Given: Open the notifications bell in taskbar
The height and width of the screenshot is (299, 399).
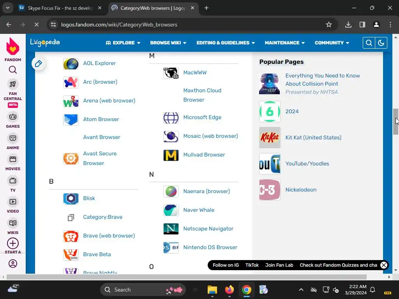Looking at the screenshot, I should pos(373,290).
